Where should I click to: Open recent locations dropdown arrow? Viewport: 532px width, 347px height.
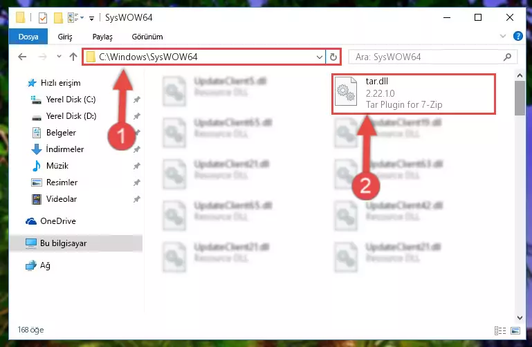pyautogui.click(x=59, y=57)
